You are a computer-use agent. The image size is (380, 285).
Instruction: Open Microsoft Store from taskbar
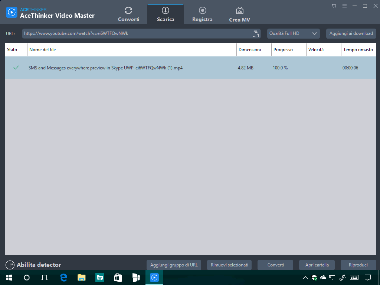coord(118,278)
